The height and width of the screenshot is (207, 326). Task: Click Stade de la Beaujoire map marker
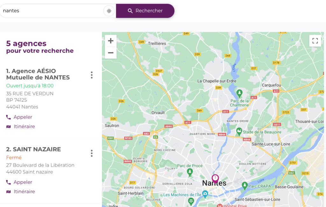pos(239,131)
